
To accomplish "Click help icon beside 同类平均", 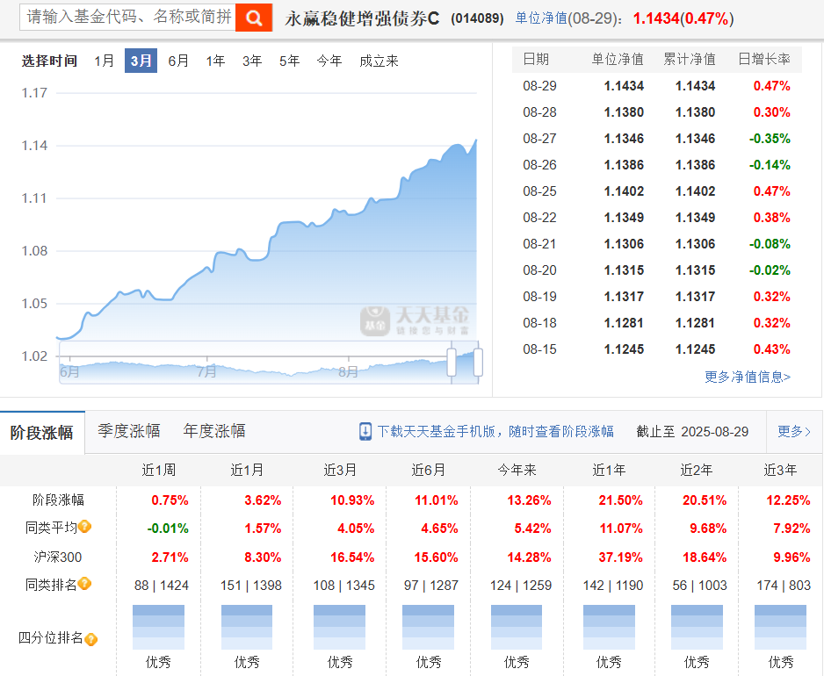I will (85, 526).
